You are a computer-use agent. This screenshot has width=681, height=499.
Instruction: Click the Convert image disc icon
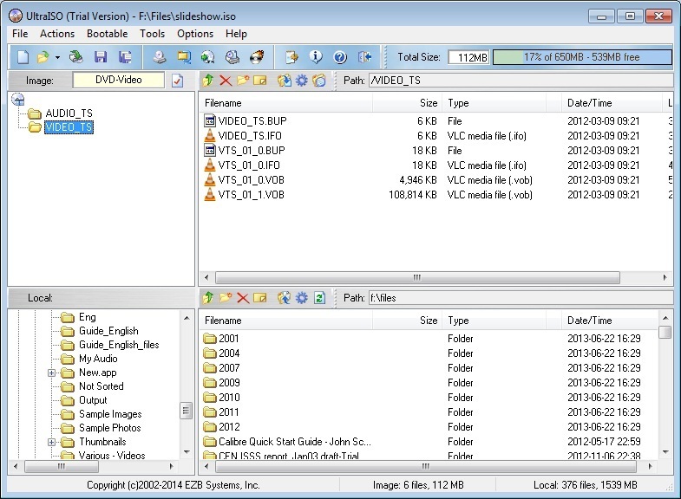(x=208, y=57)
